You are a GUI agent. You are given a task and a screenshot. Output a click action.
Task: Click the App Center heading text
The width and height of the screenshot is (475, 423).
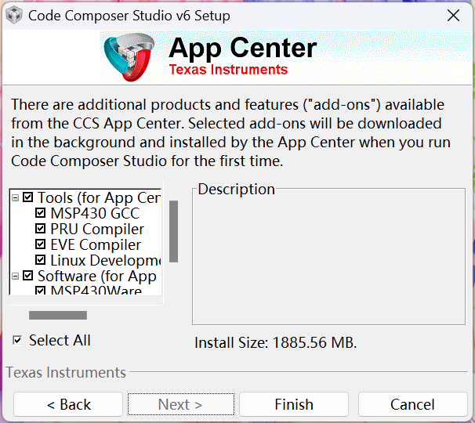click(243, 48)
